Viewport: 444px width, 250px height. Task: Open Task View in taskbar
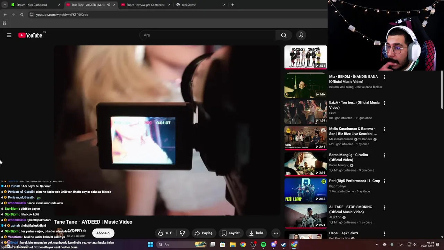click(213, 244)
